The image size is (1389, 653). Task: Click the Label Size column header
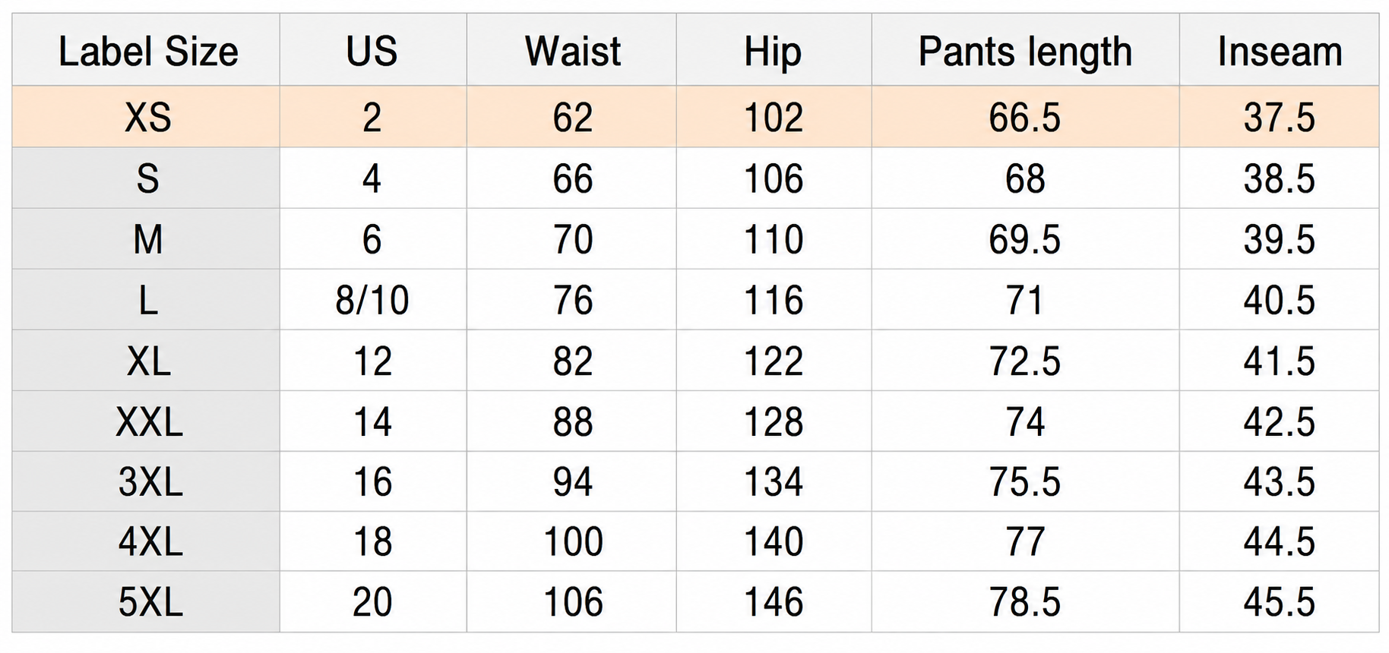click(x=146, y=49)
